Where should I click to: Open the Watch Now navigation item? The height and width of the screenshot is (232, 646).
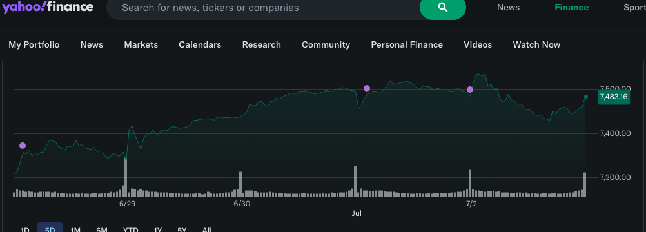point(536,44)
